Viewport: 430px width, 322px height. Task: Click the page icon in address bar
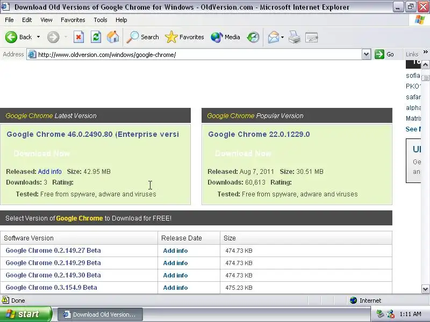tap(32, 54)
